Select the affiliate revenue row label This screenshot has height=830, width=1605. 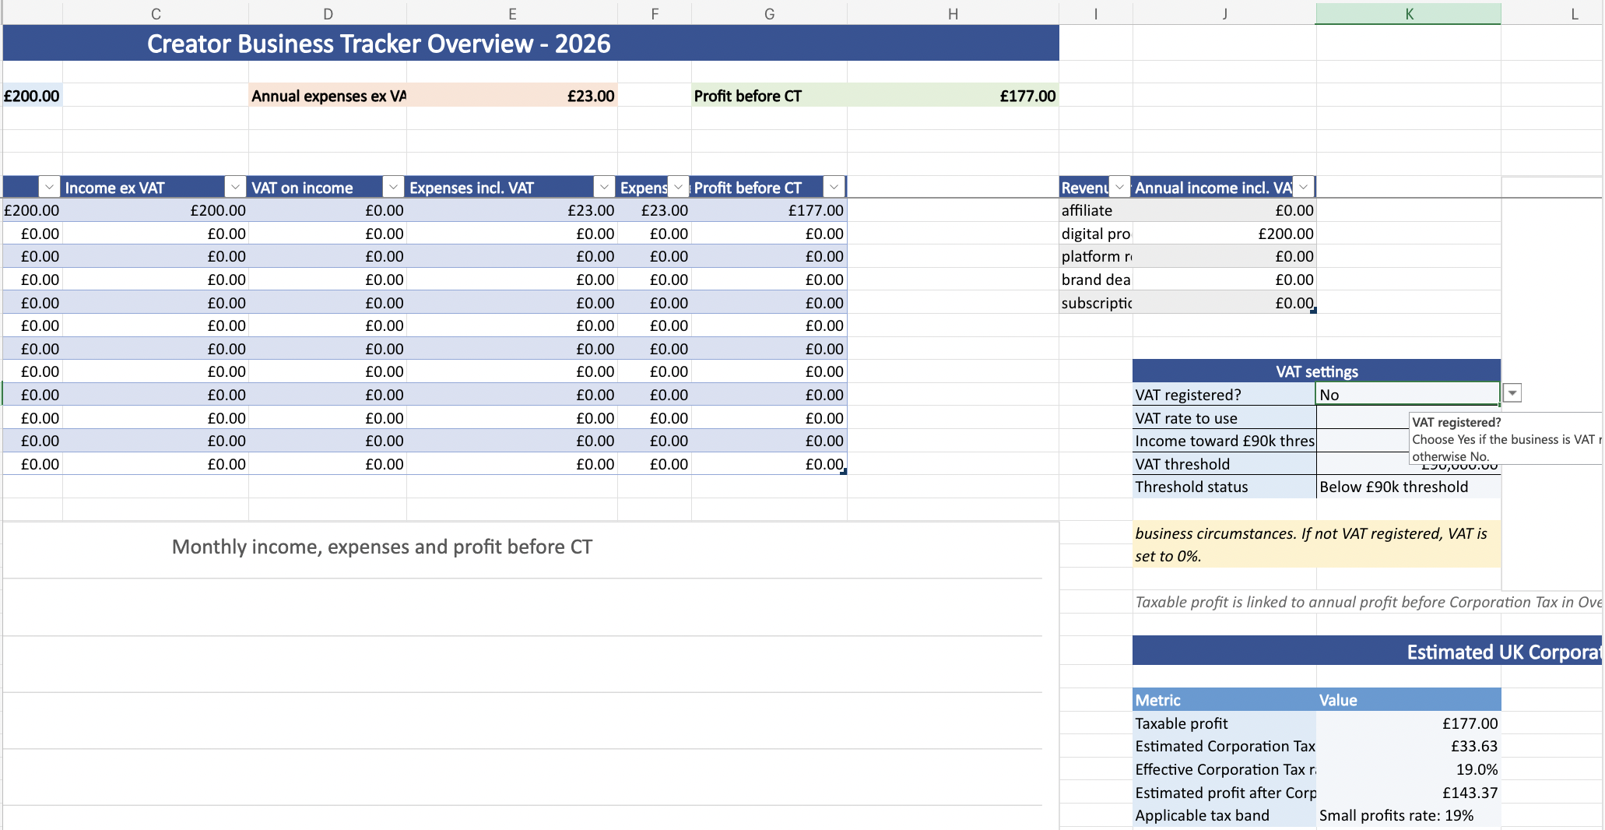point(1096,210)
